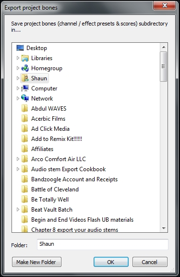Select the Computer icon
The height and width of the screenshot is (277, 180).
[x=25, y=88]
